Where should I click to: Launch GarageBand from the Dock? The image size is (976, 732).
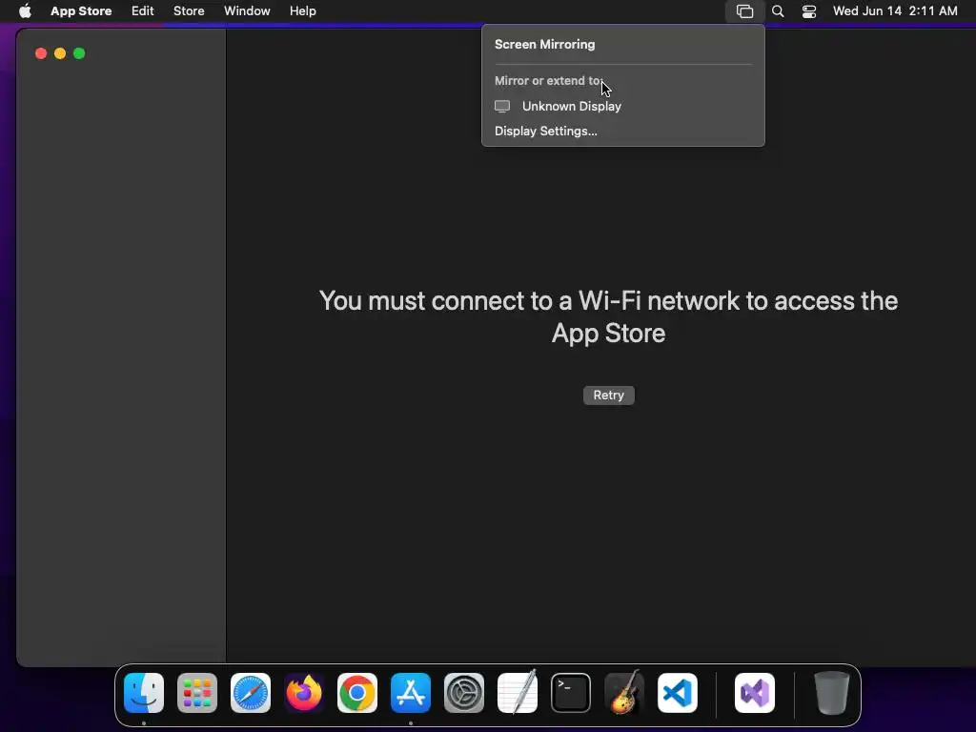(624, 692)
